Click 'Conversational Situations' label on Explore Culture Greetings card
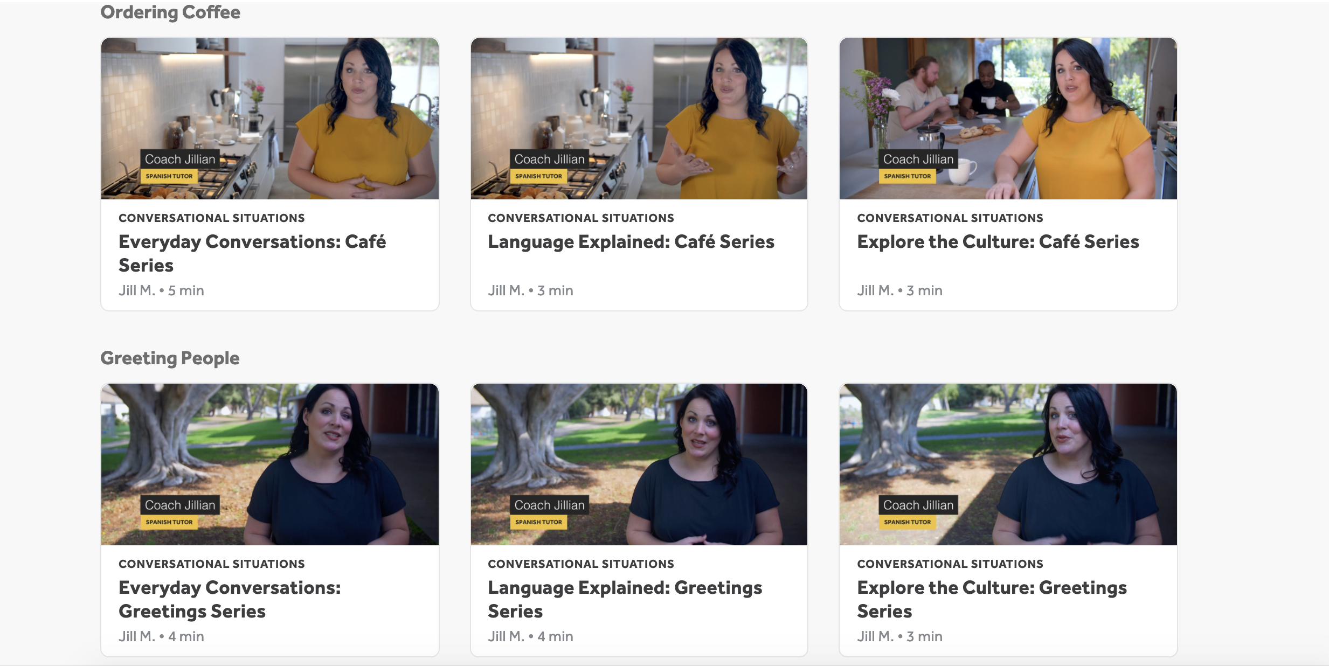 (x=950, y=564)
